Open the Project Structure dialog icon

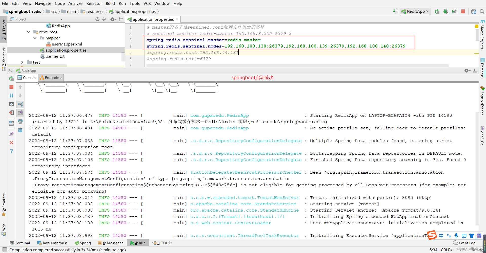[474, 11]
